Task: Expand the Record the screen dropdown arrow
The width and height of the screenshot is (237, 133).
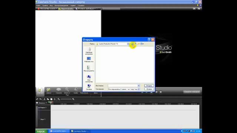Action: point(57,9)
